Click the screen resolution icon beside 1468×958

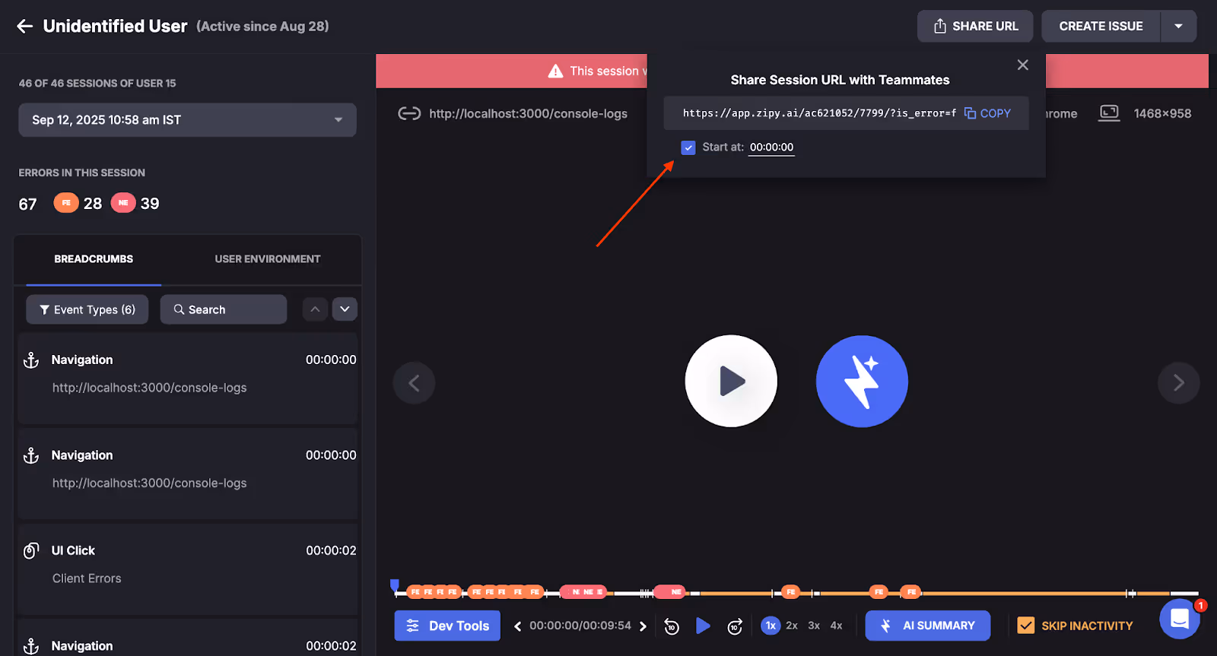click(x=1109, y=113)
